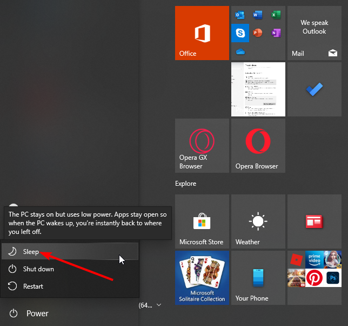Open the Photos screenshot thumbnail tile
Image resolution: width=348 pixels, height=326 pixels.
[258, 89]
